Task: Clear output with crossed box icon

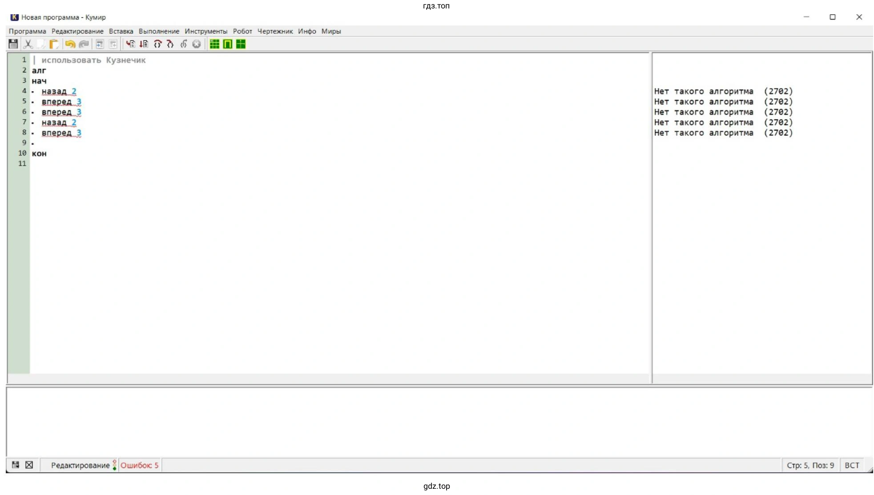Action: [29, 465]
